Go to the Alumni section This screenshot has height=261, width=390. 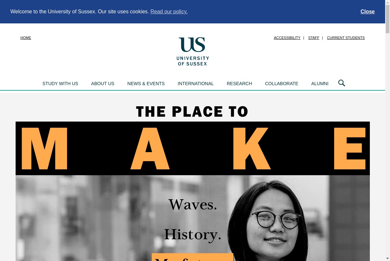point(320,84)
